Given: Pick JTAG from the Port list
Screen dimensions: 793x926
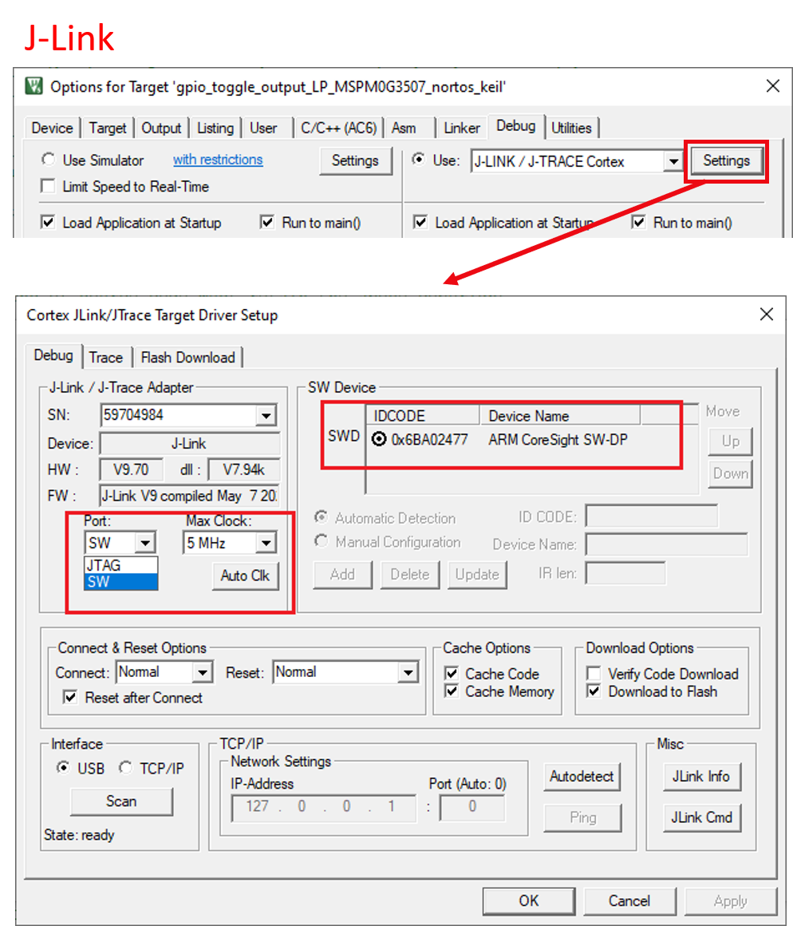Looking at the screenshot, I should tap(104, 565).
